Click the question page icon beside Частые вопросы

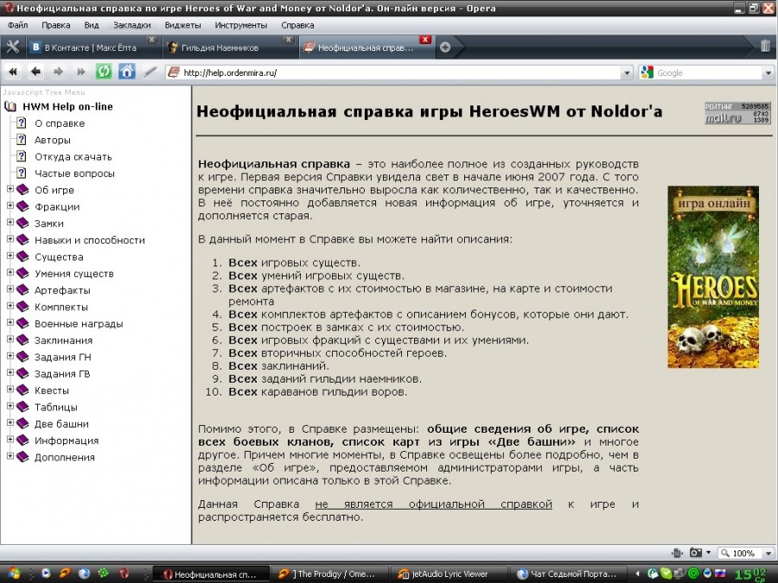point(22,173)
